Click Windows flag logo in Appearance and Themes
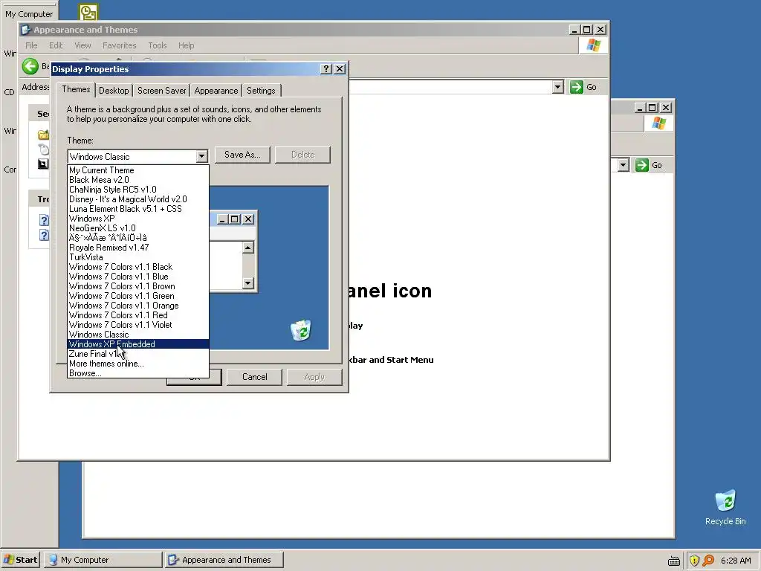 tap(593, 45)
